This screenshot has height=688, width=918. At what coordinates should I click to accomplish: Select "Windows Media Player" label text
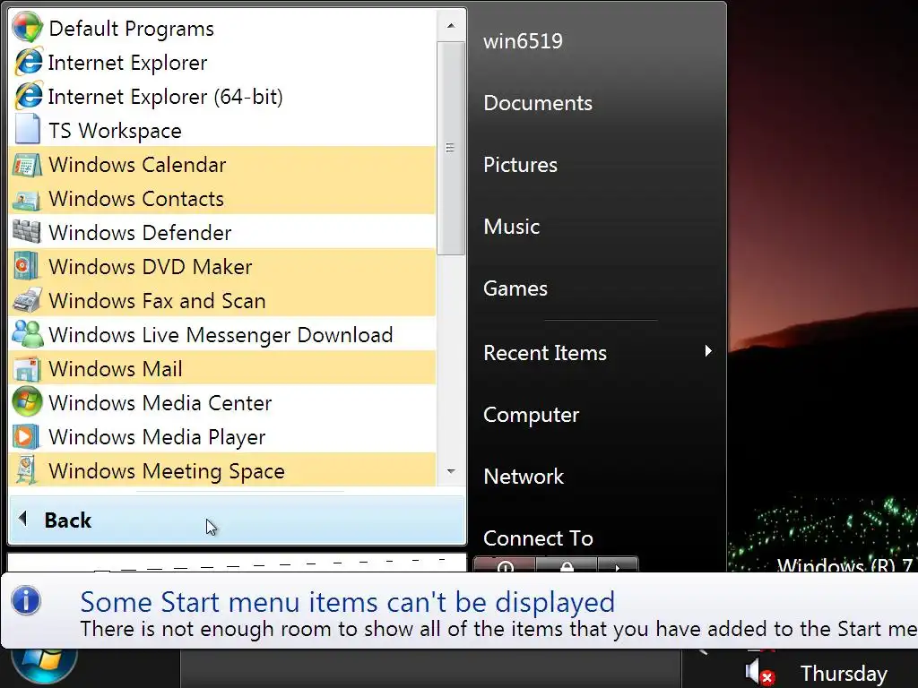click(x=157, y=437)
